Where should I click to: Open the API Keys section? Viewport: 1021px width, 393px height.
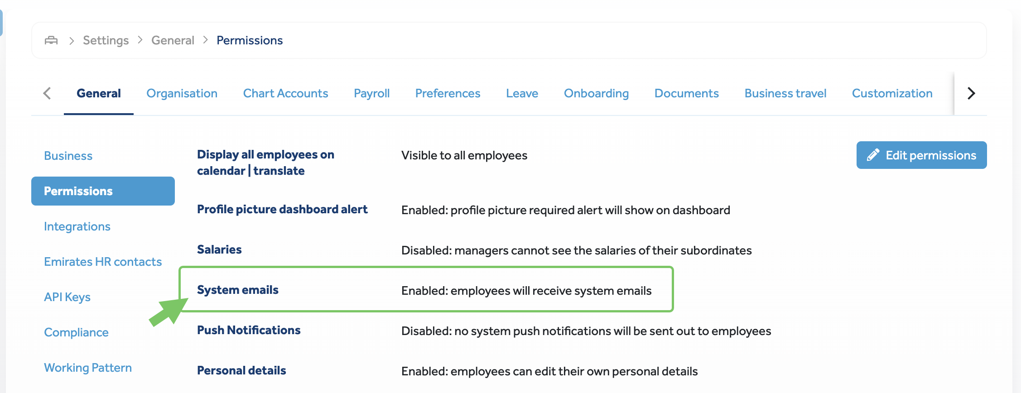[x=67, y=297]
